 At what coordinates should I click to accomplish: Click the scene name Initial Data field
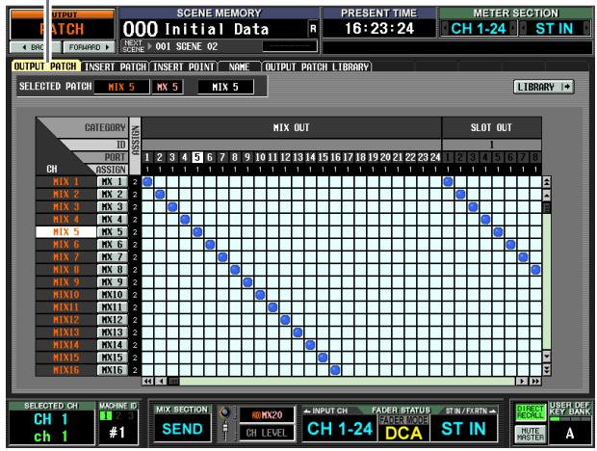point(216,29)
